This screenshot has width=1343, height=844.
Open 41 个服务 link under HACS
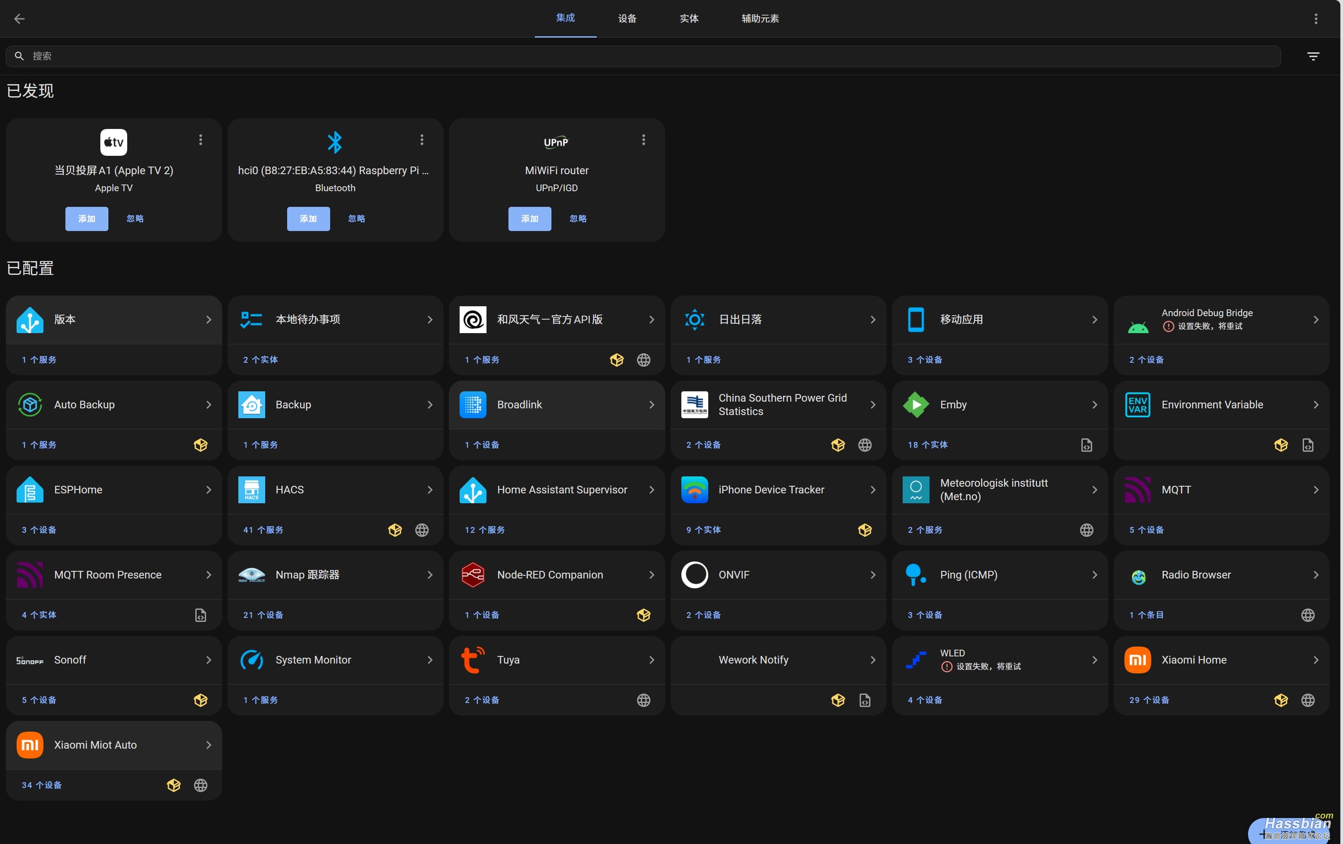pos(263,530)
